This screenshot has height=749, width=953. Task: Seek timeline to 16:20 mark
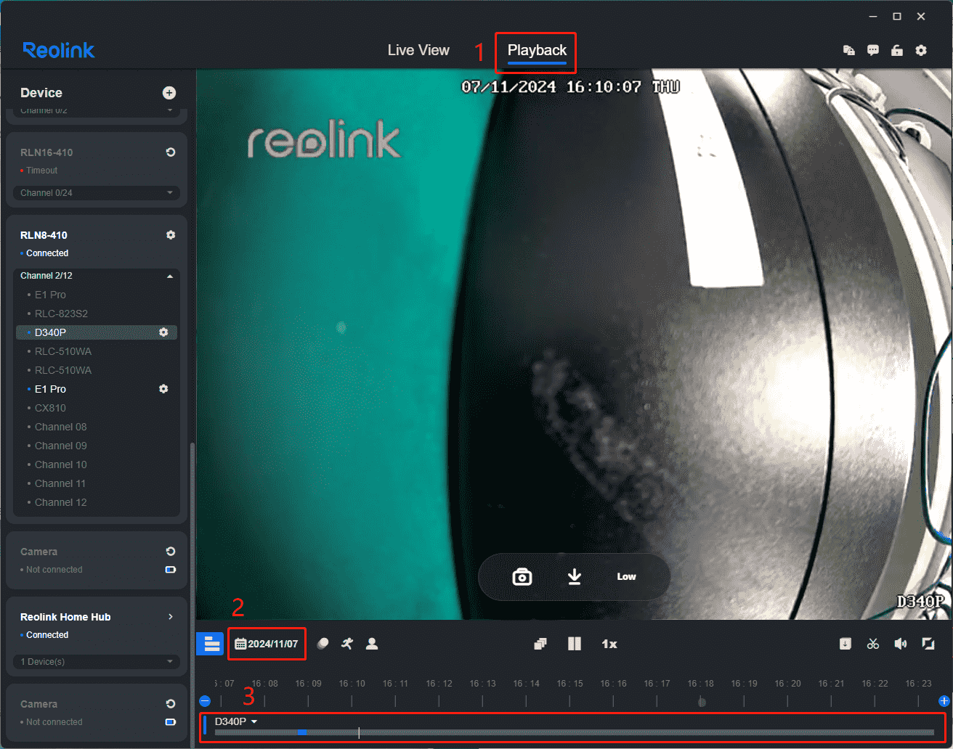[x=787, y=684]
